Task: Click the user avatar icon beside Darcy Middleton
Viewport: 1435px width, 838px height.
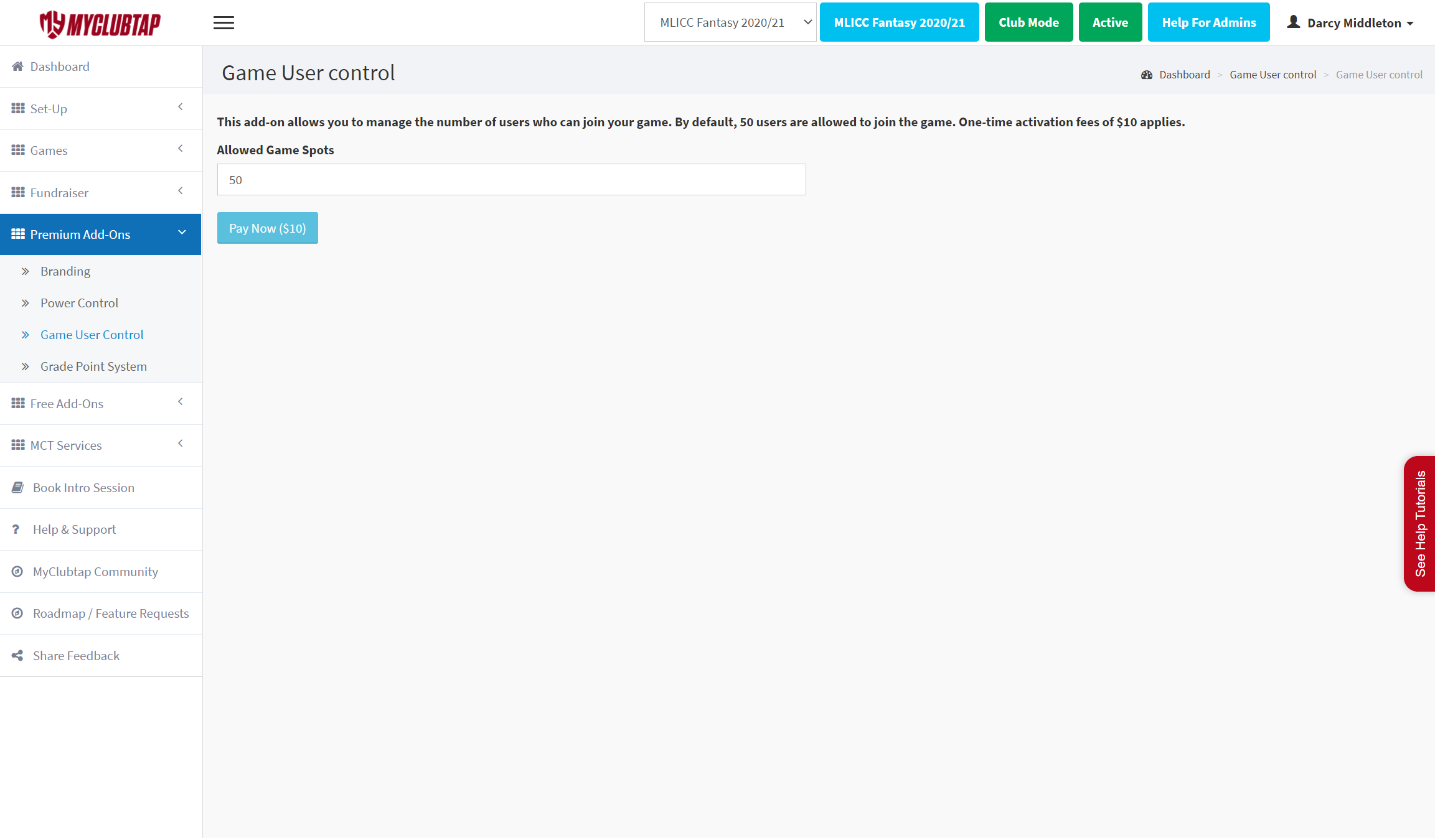Action: coord(1293,22)
